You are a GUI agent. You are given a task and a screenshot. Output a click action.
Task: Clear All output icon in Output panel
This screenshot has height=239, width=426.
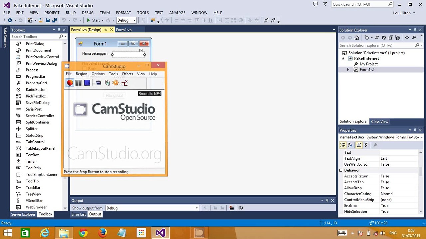coord(232,208)
